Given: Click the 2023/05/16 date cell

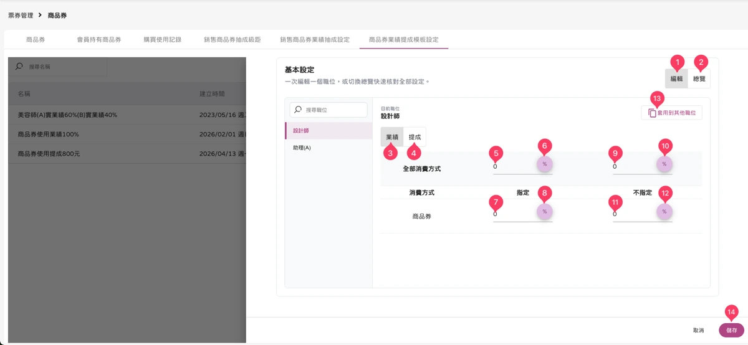Looking at the screenshot, I should pyautogui.click(x=223, y=115).
